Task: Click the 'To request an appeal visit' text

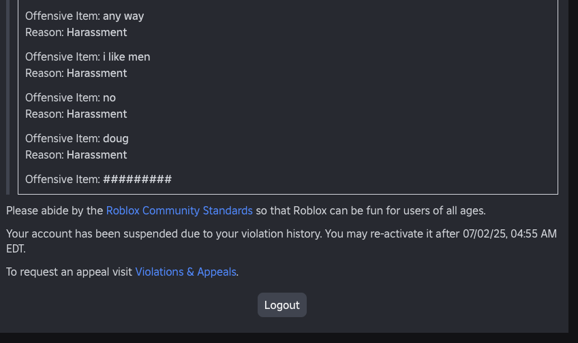Action: click(x=69, y=272)
